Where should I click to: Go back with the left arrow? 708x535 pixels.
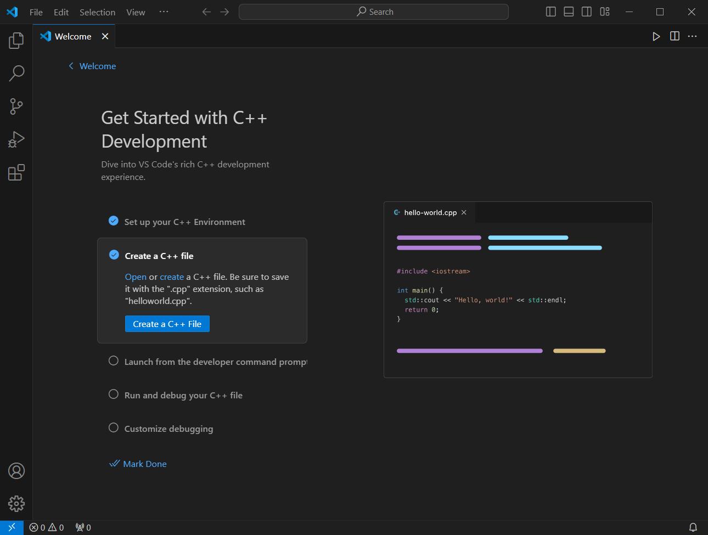(x=206, y=12)
